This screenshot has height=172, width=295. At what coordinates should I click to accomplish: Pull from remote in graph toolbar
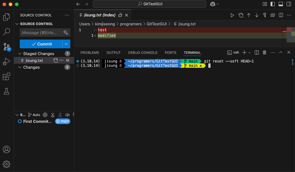[60, 115]
